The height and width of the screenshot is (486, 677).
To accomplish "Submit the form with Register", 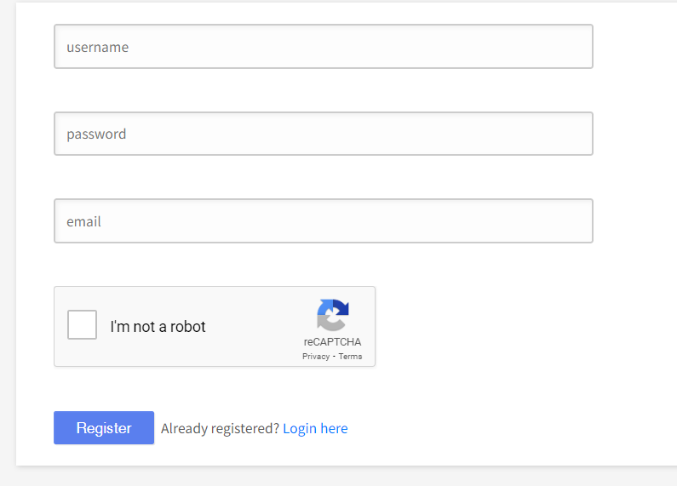I will [x=104, y=428].
